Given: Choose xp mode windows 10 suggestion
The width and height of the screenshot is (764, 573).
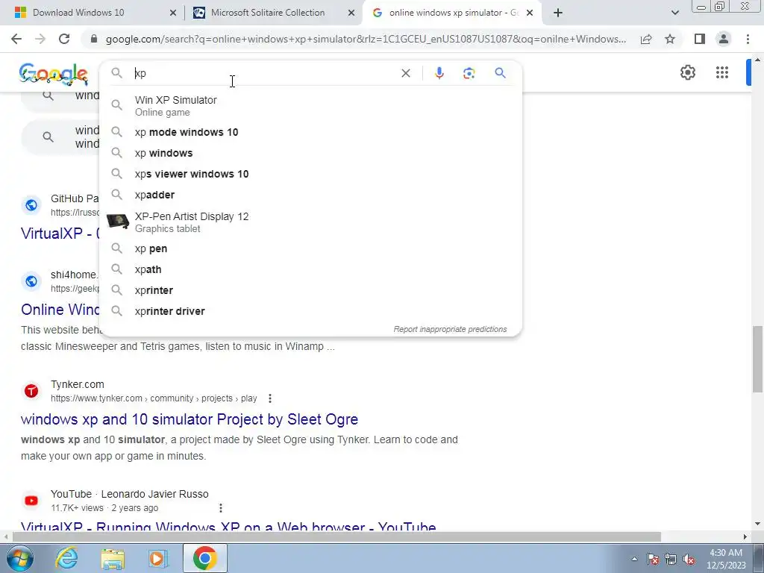Looking at the screenshot, I should click(x=311, y=132).
